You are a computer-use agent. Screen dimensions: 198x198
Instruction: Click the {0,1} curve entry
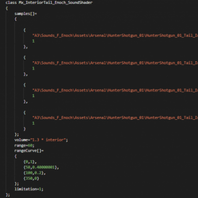point(30,162)
